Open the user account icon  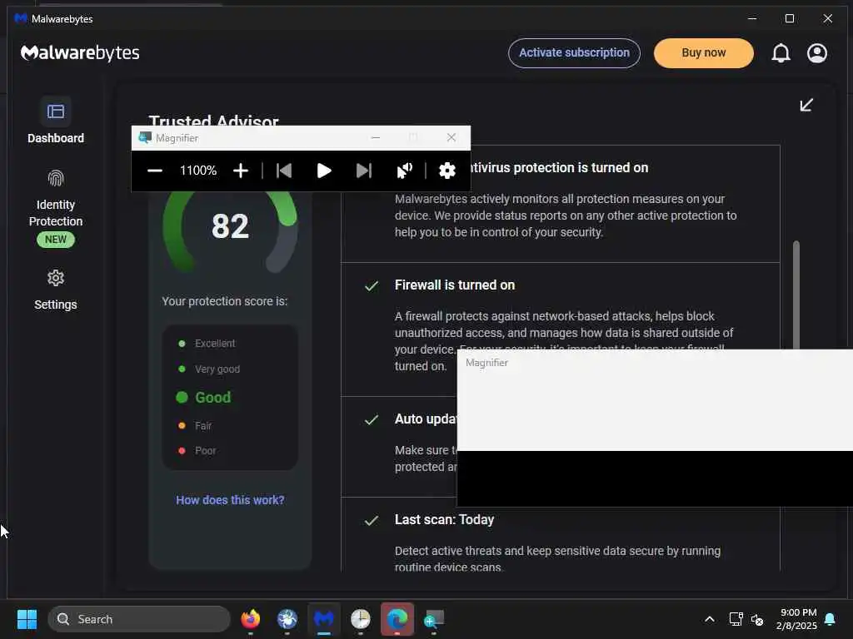click(816, 52)
